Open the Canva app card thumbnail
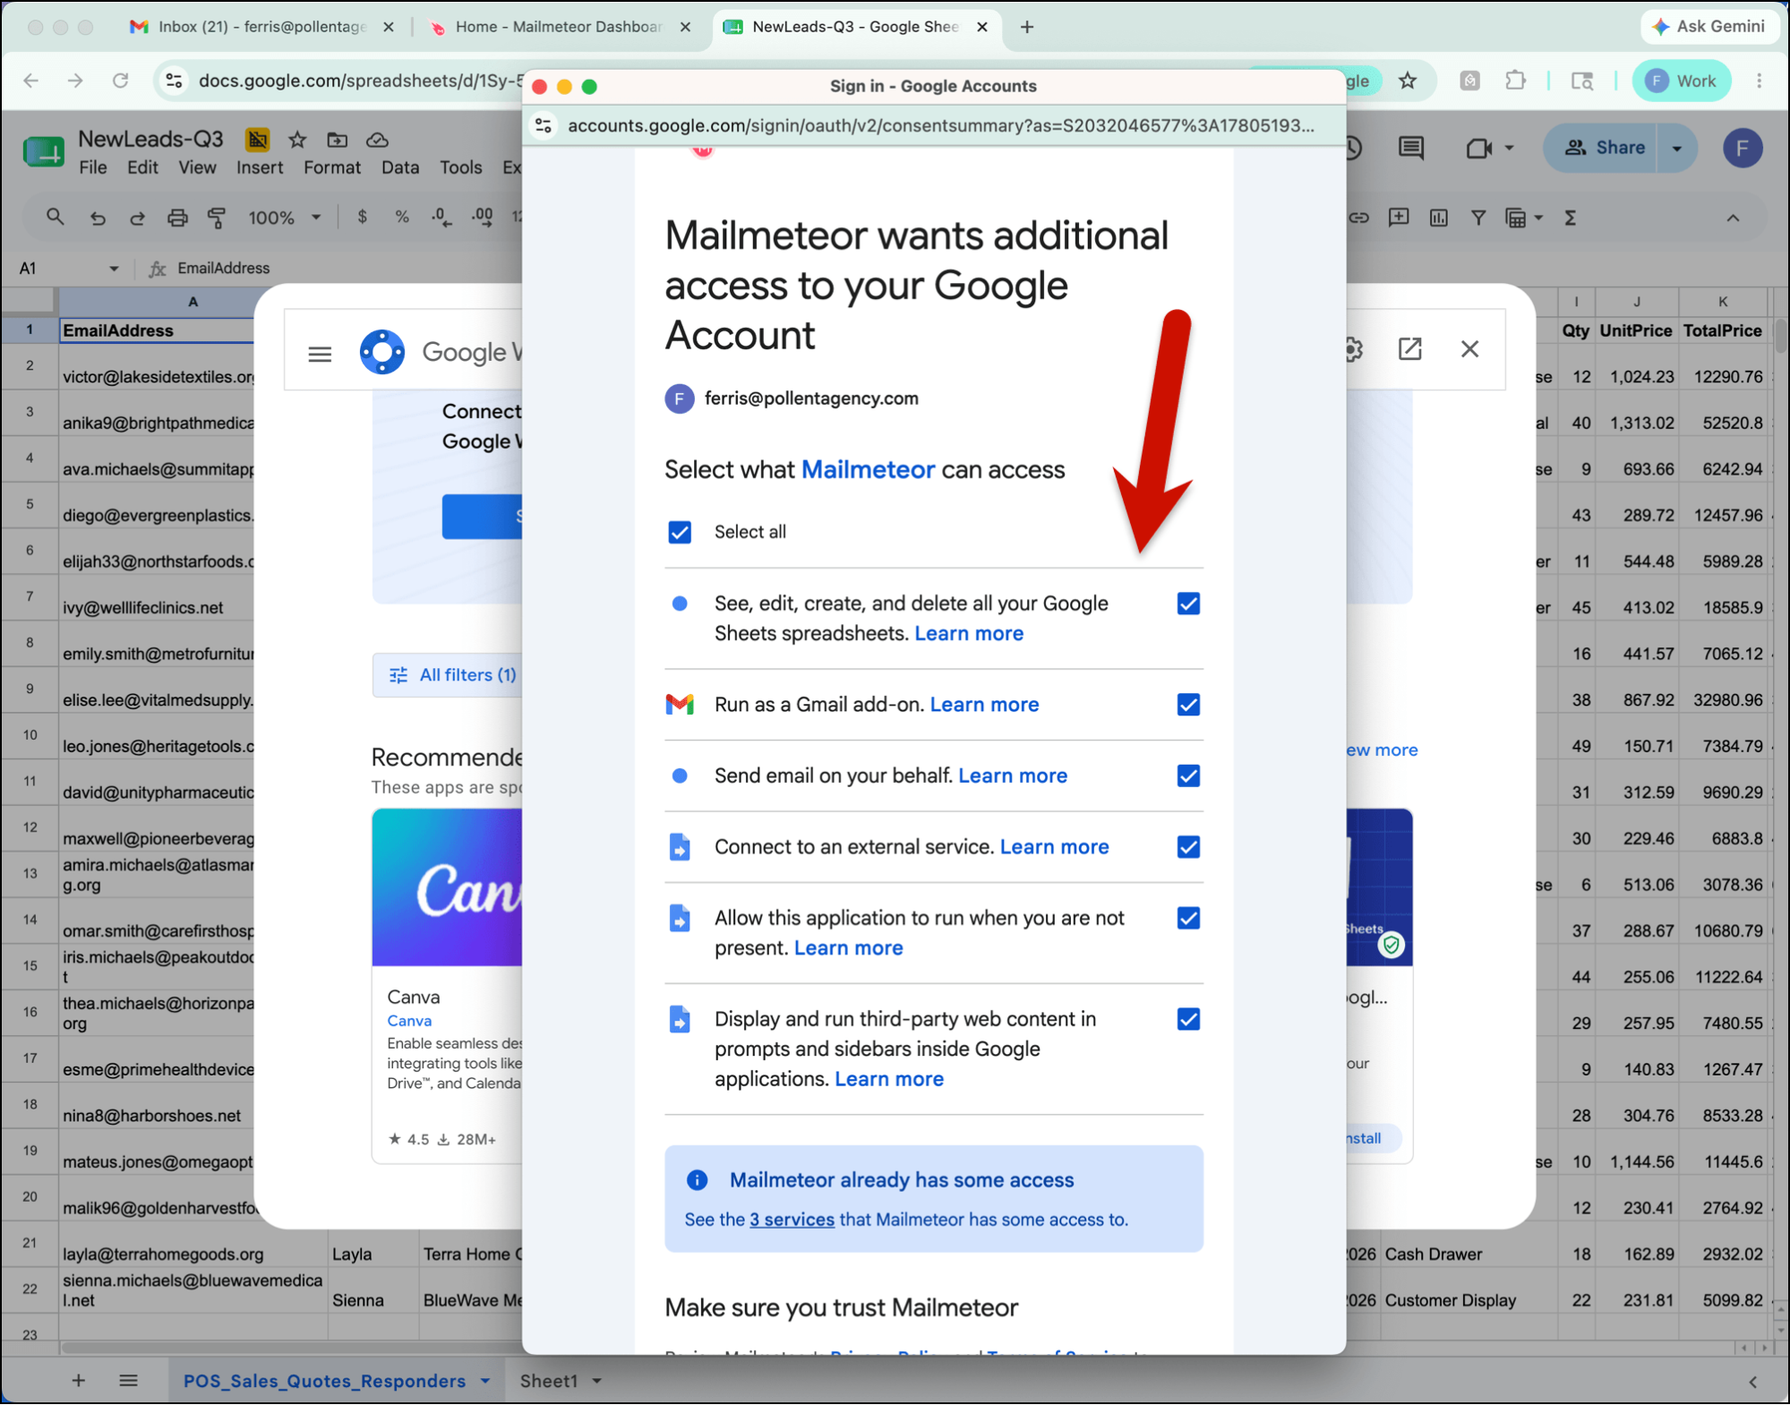Viewport: 1790px width, 1405px height. click(447, 887)
